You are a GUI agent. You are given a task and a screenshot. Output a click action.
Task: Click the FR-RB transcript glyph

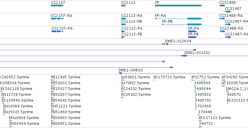pos(182,24)
